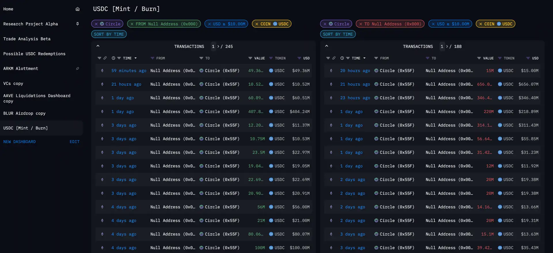
Task: Open the TIME sort dropdown in left table
Action: click(136, 58)
